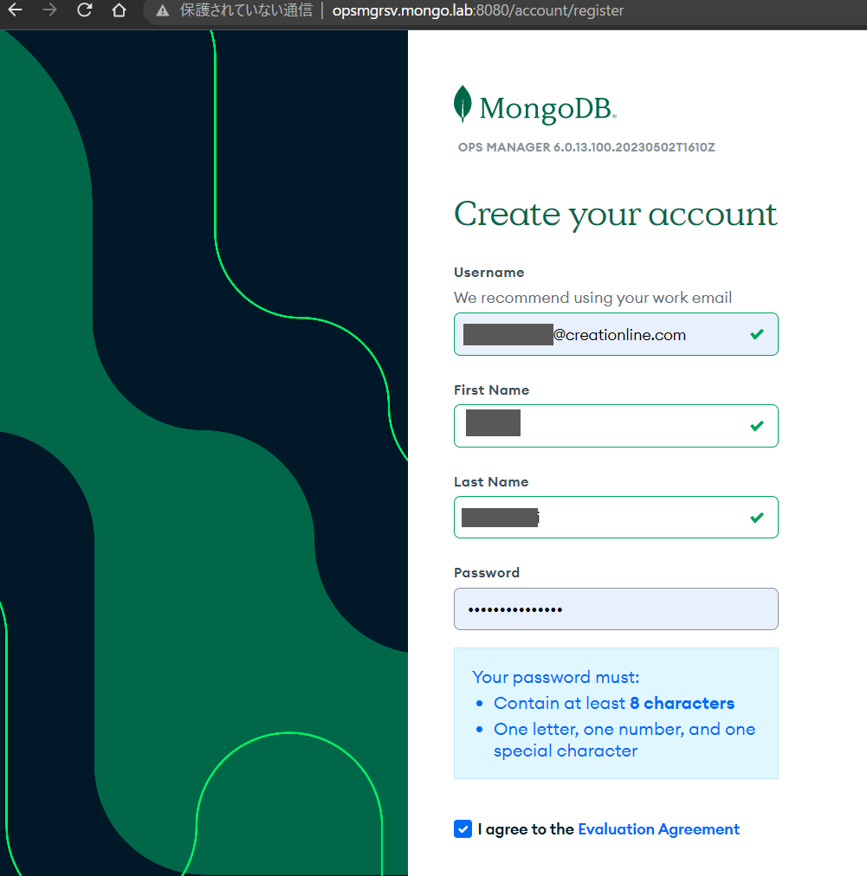Go back with the browser back arrow
This screenshot has height=876, width=867.
(x=16, y=10)
